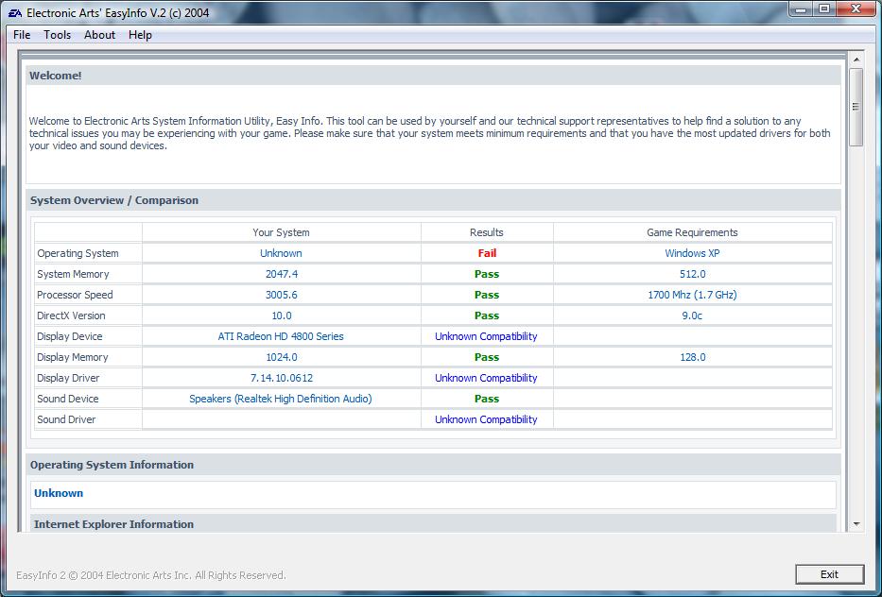Click the Display Device row label

[70, 336]
